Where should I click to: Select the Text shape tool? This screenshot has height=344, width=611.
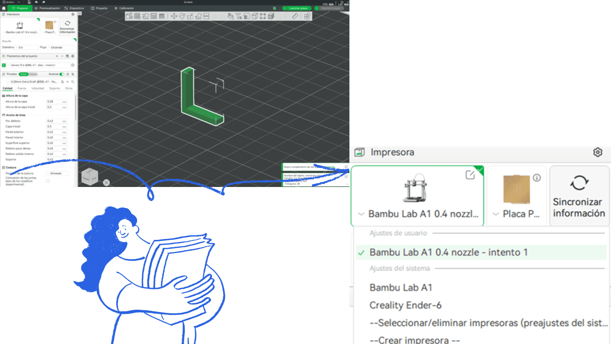239,16
